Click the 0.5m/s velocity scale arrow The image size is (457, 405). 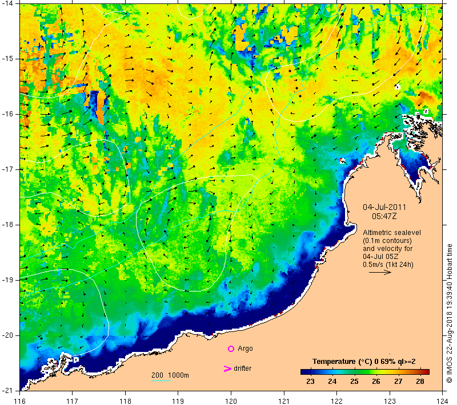(380, 272)
